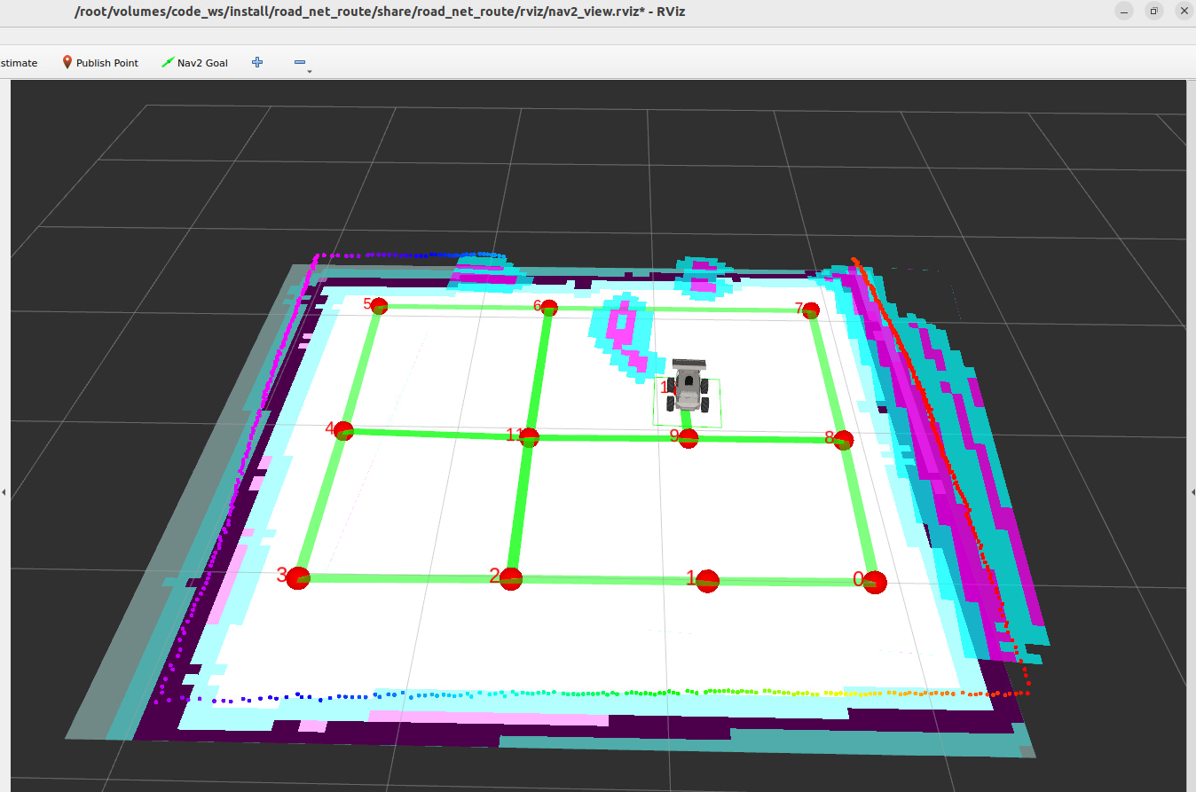Minimize the RViz window

pyautogui.click(x=1124, y=11)
